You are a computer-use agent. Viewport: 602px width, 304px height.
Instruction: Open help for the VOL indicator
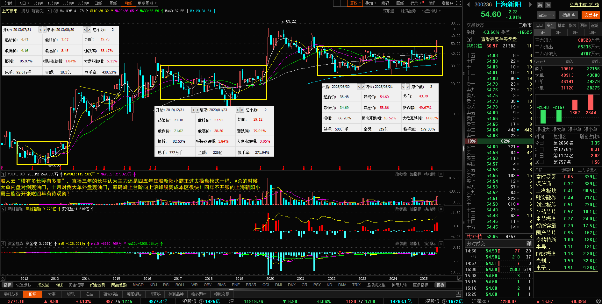(x=3, y=174)
